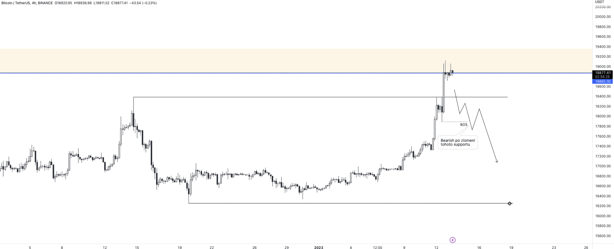This screenshot has width=614, height=249.
Task: Click the Bitcoin / TetherUS symbol title
Action: tap(16, 3)
